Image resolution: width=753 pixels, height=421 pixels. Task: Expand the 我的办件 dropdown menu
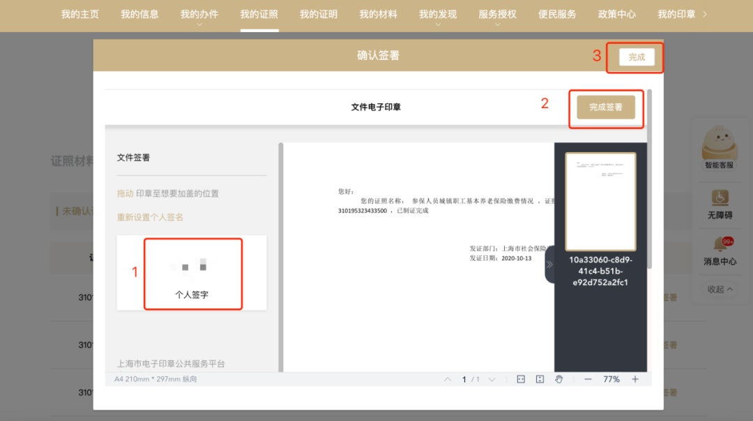pyautogui.click(x=199, y=15)
